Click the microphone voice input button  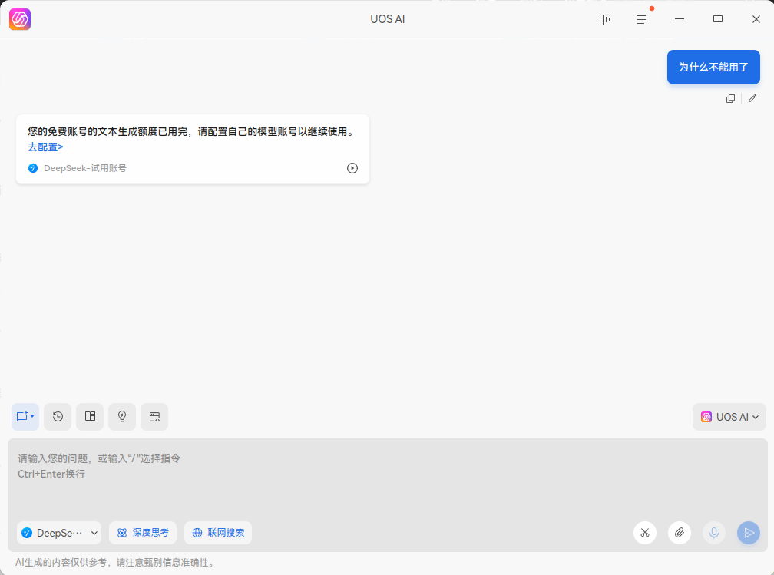pyautogui.click(x=714, y=533)
